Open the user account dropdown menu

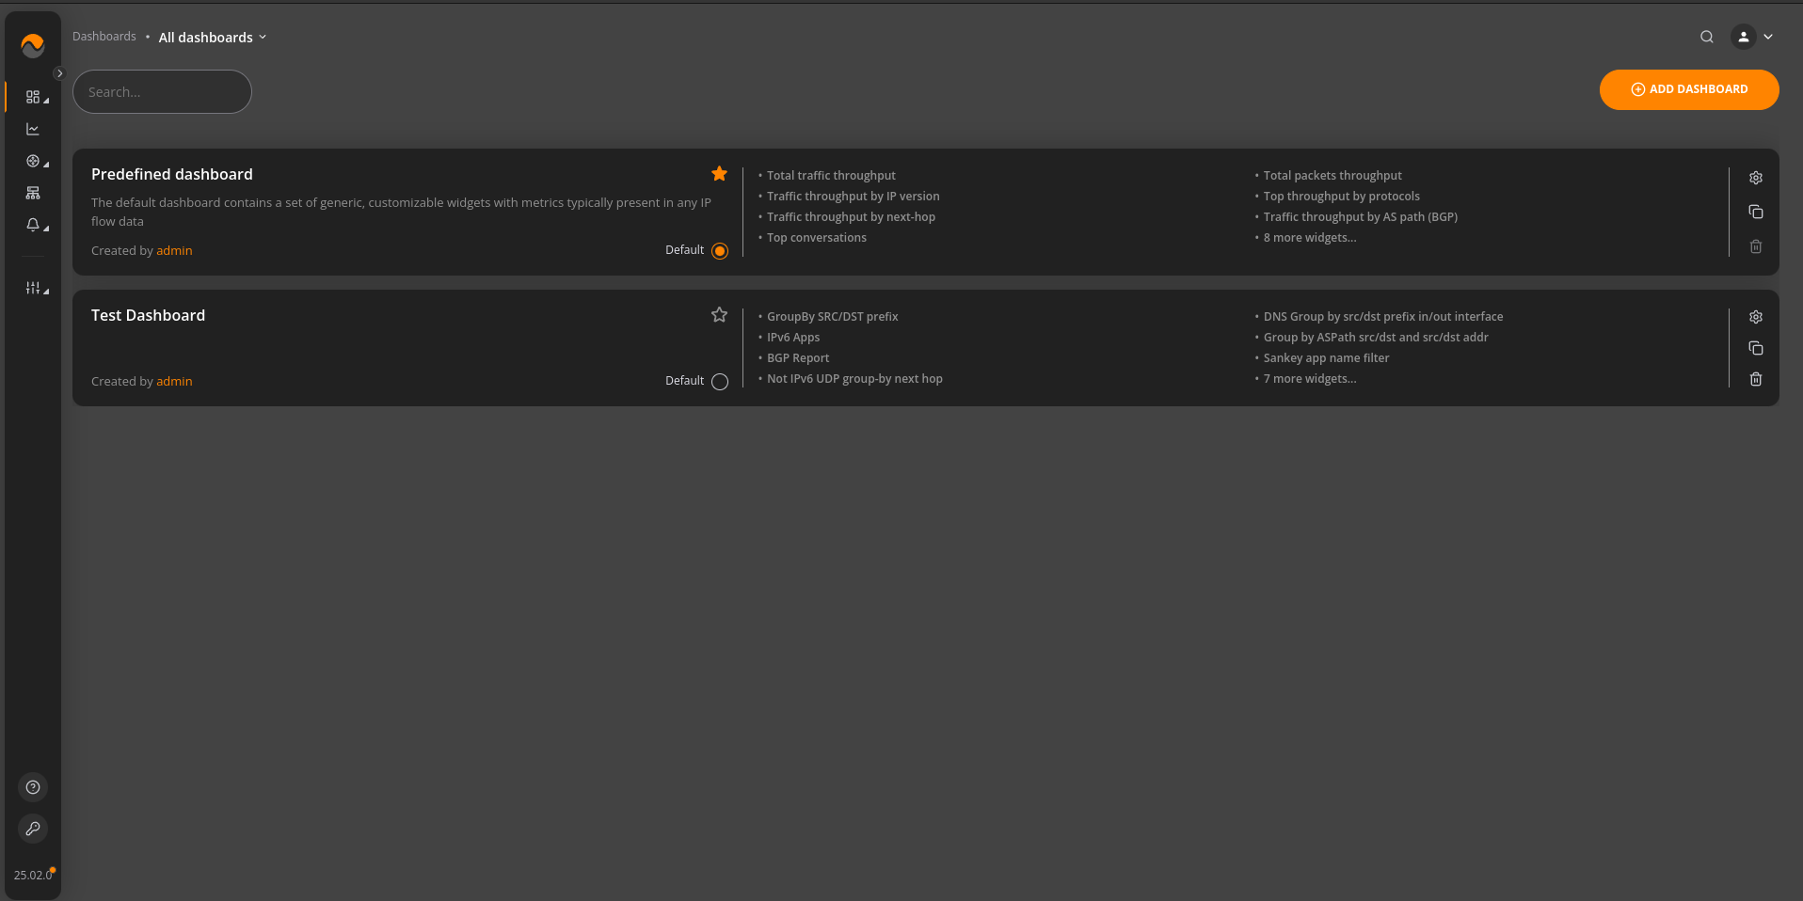tap(1753, 38)
